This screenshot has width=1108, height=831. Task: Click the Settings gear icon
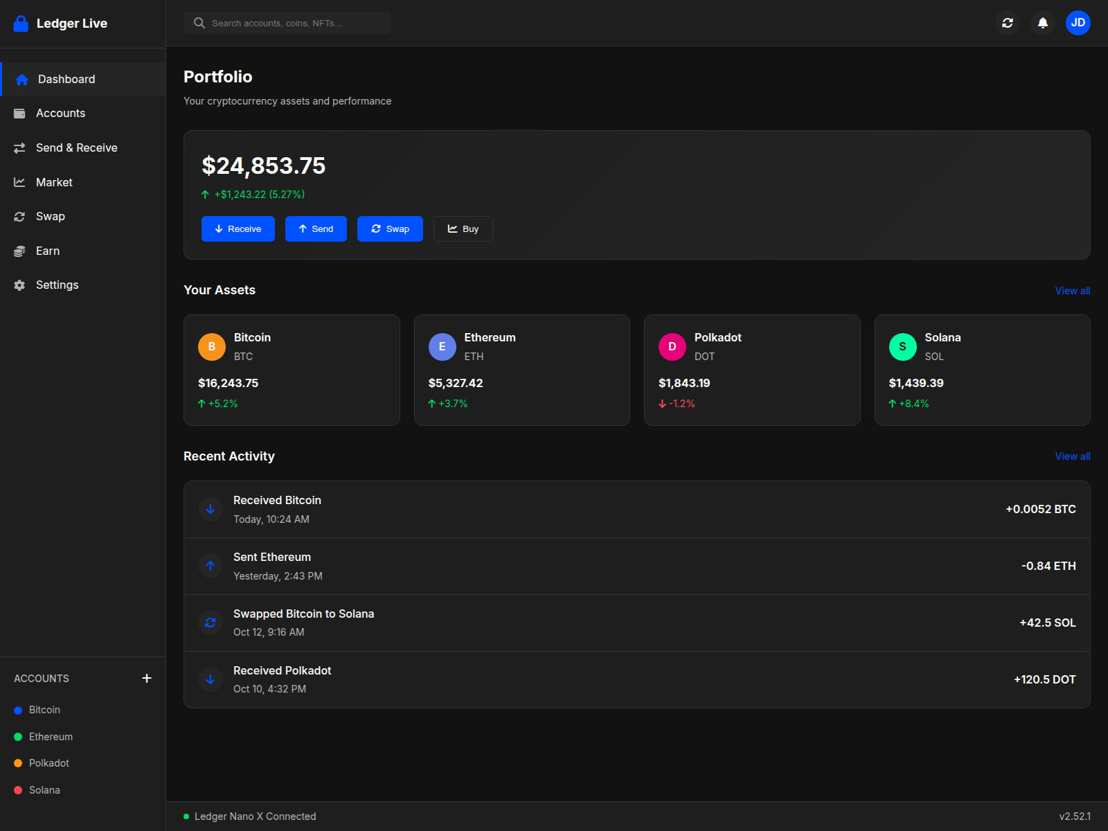click(19, 285)
